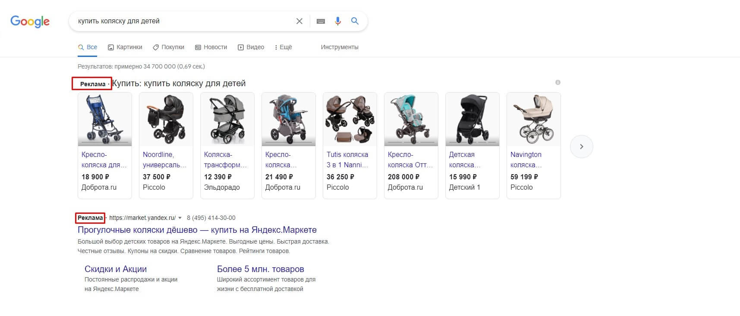Open the Инструменты search tools

[x=340, y=47]
